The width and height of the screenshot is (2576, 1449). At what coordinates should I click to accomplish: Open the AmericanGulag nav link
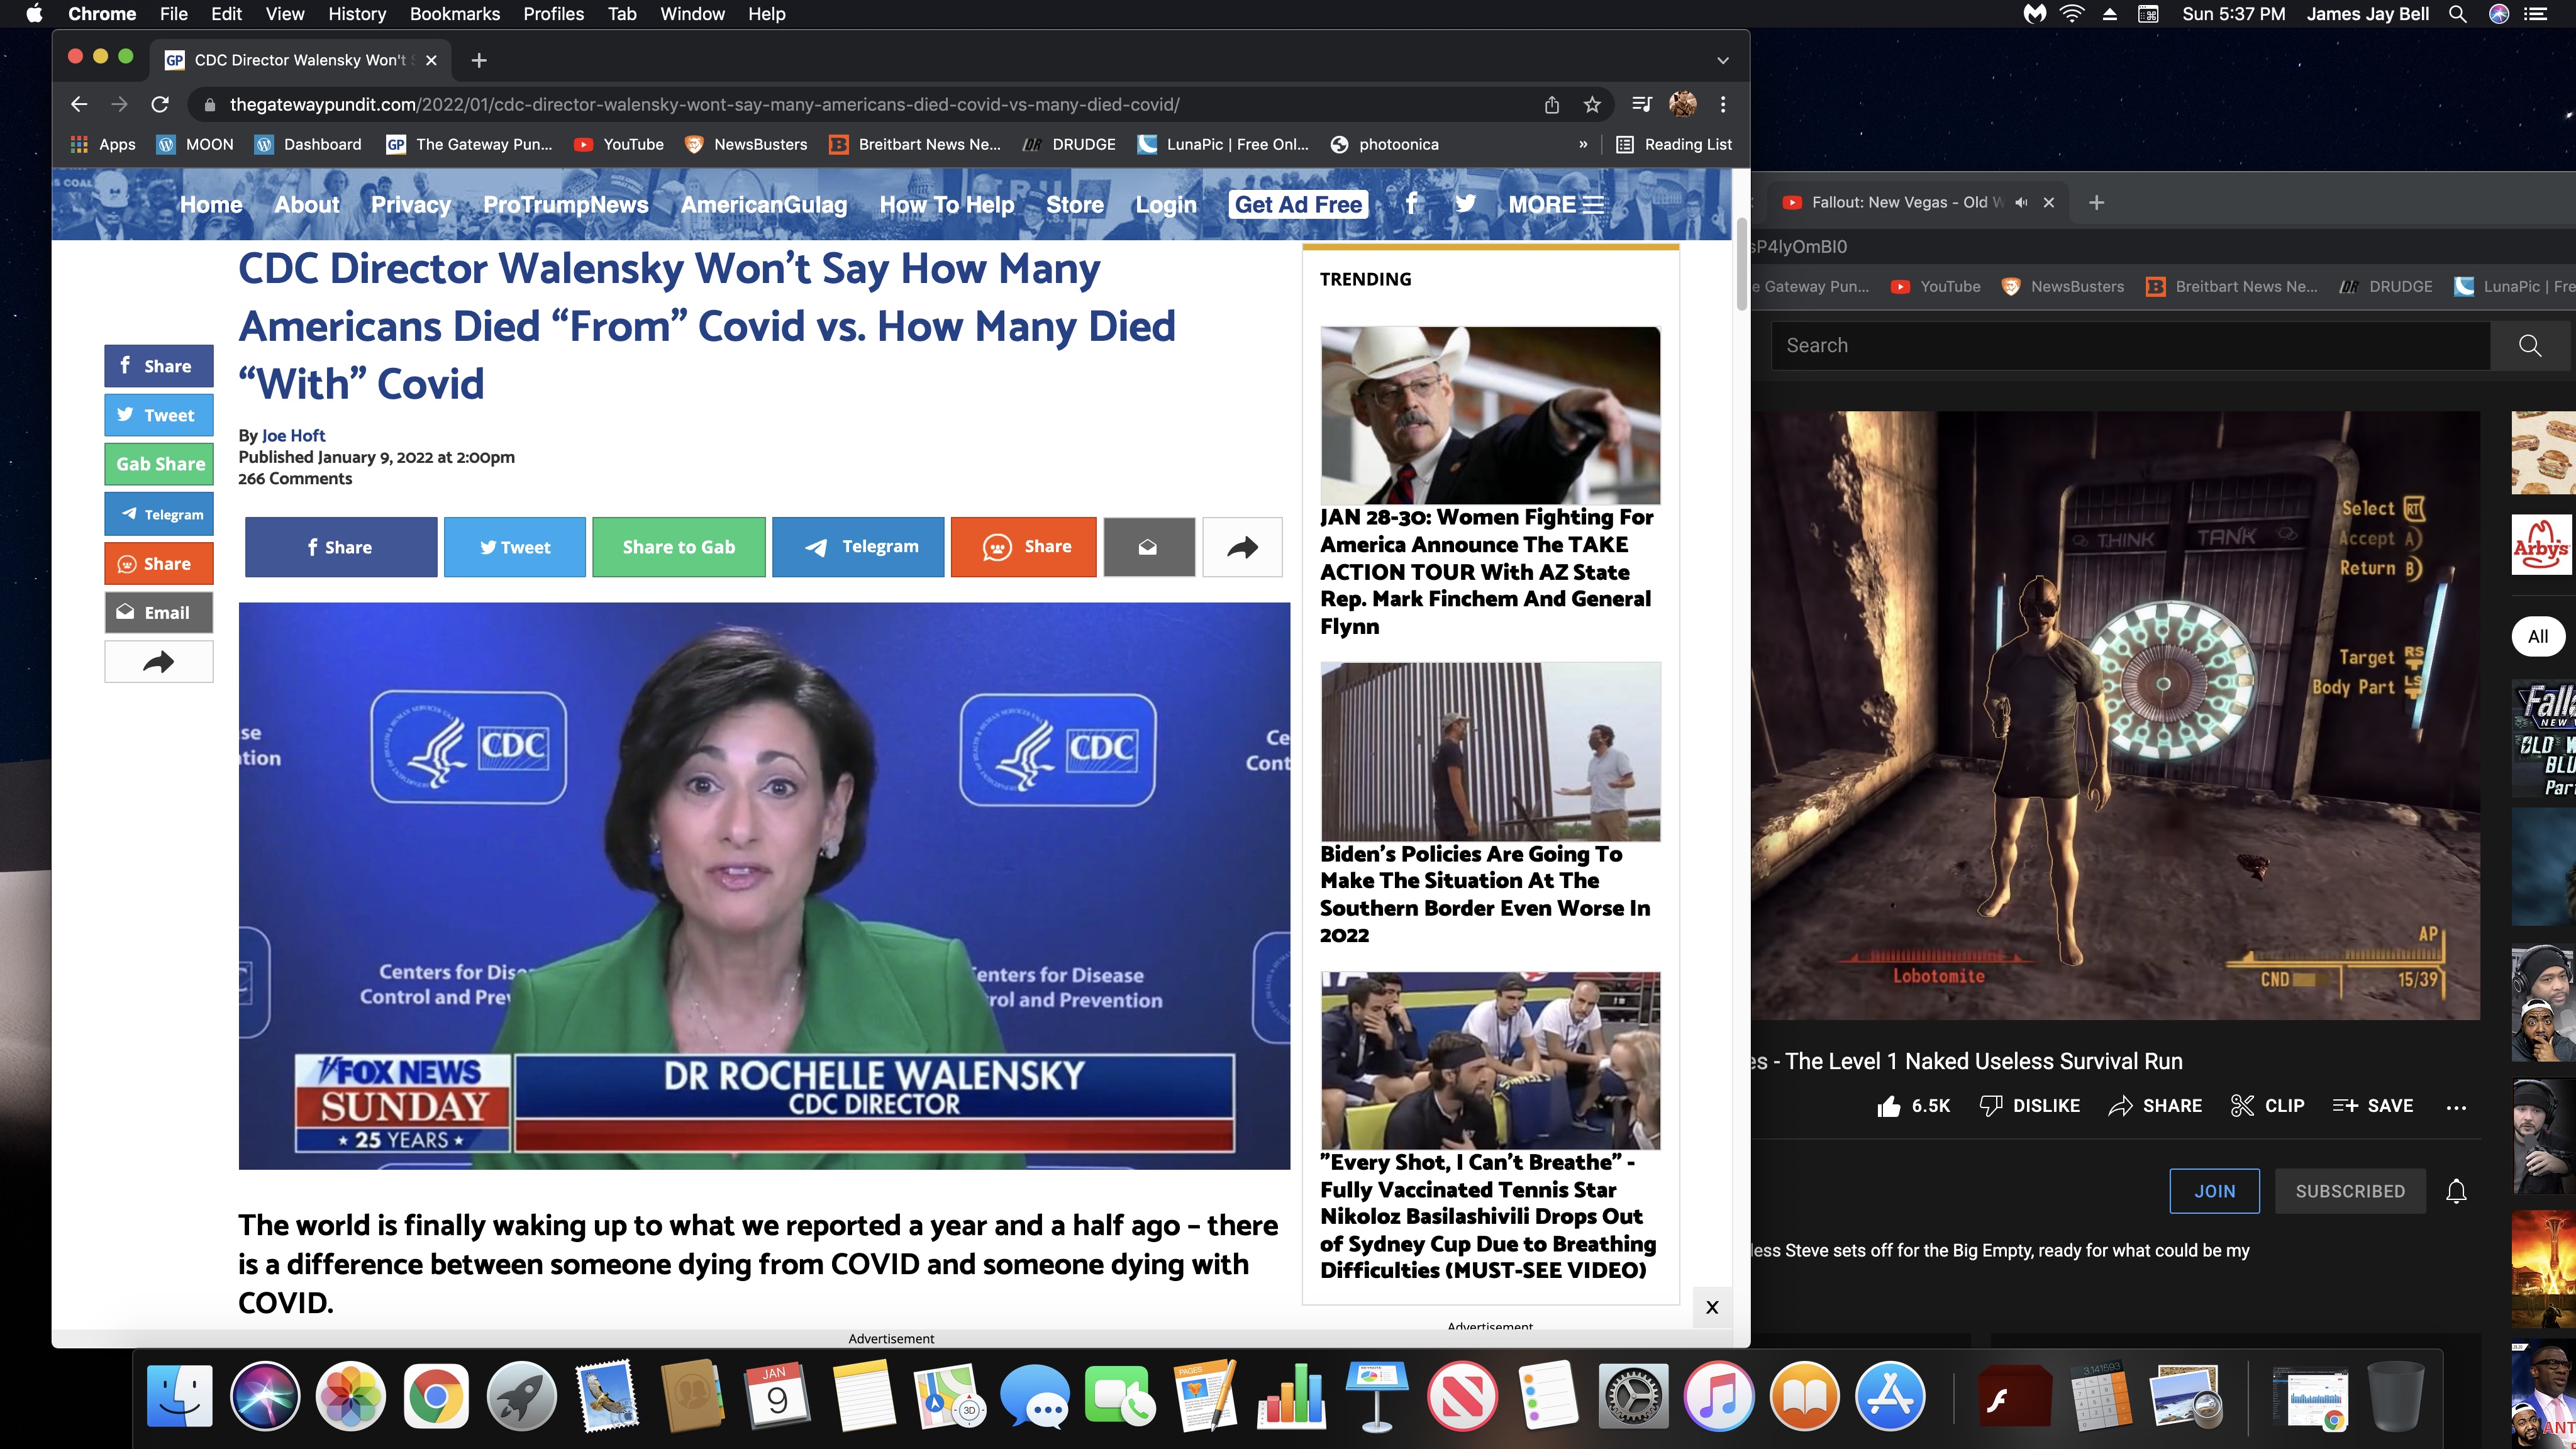tap(764, 204)
